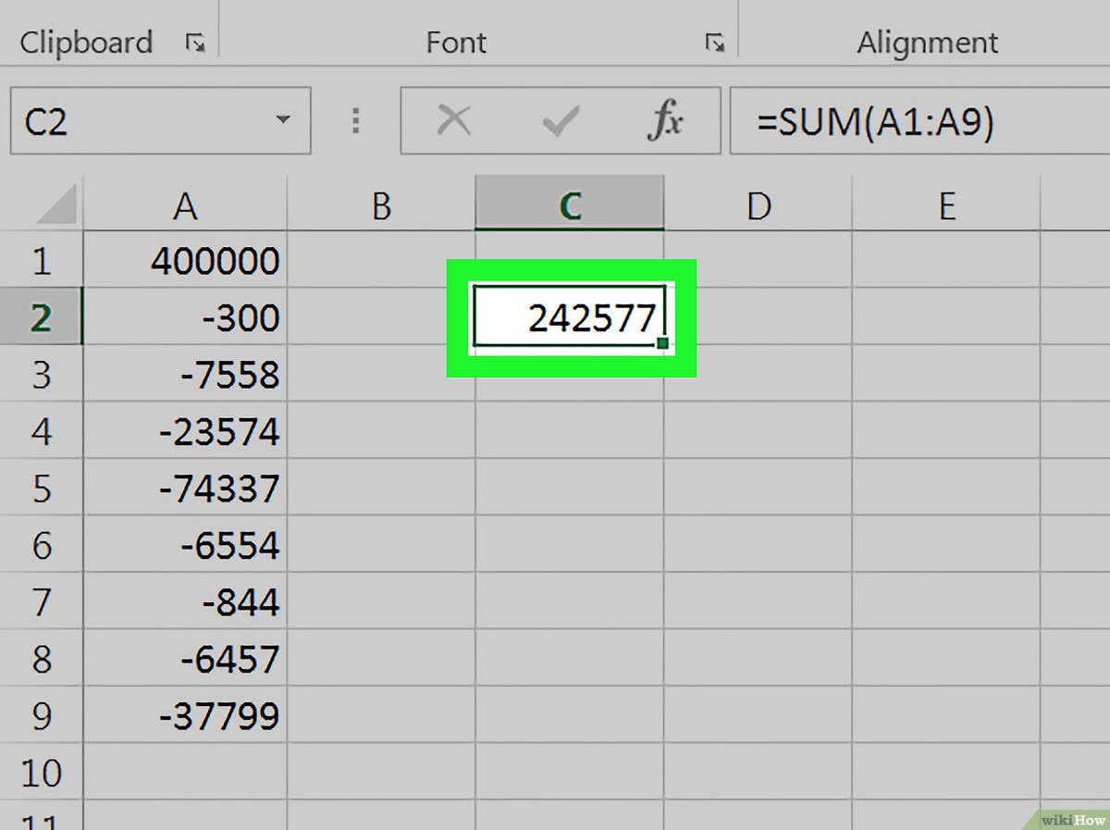Click cell A1 containing 400000

pos(186,262)
